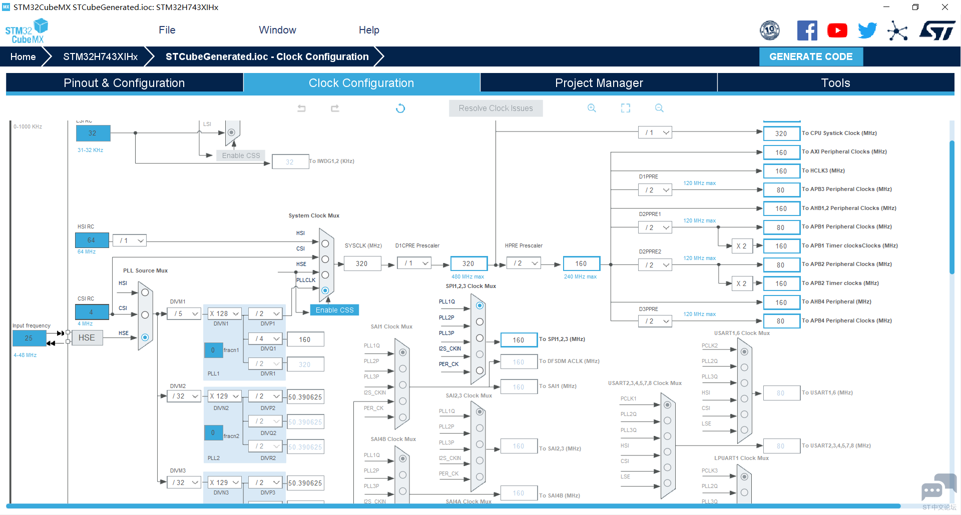Screen dimensions: 961x515
Task: Expand the DIVN1 multiplier dropdown
Action: click(x=224, y=313)
